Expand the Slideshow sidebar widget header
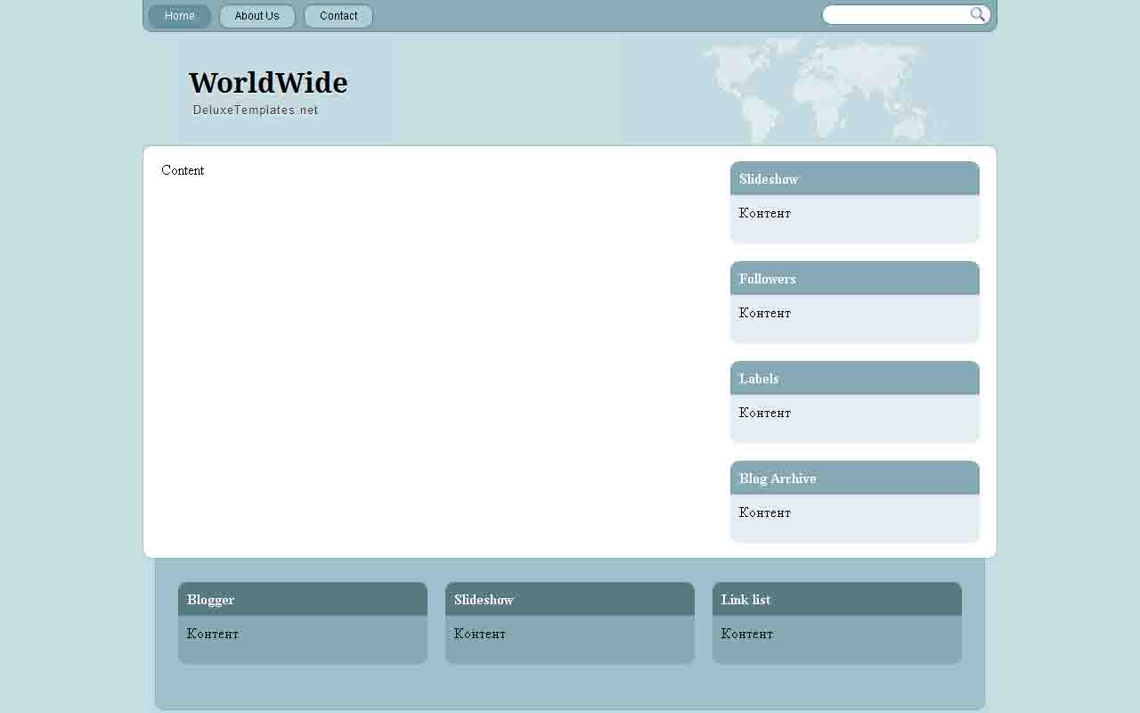The width and height of the screenshot is (1140, 713). [769, 178]
